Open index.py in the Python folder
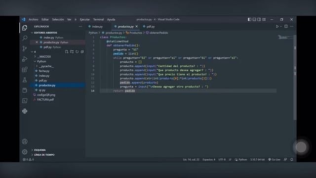Image resolution: width=316 pixels, height=178 pixels. 44,76
